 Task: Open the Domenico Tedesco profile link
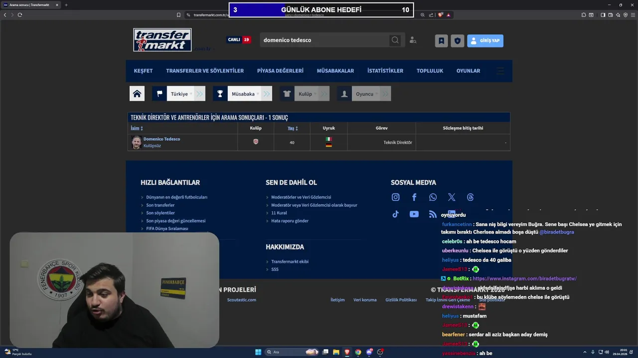[161, 139]
